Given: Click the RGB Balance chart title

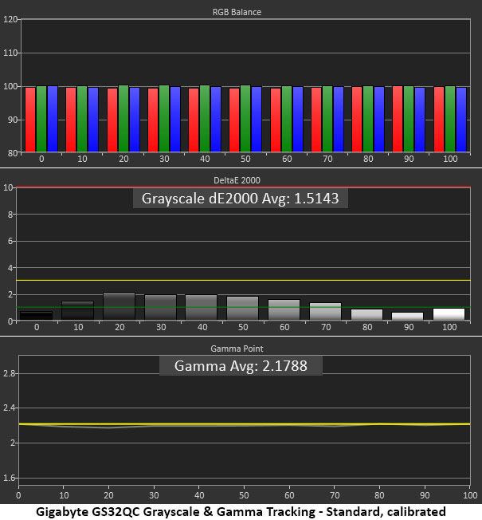Looking at the screenshot, I should 237,12.
